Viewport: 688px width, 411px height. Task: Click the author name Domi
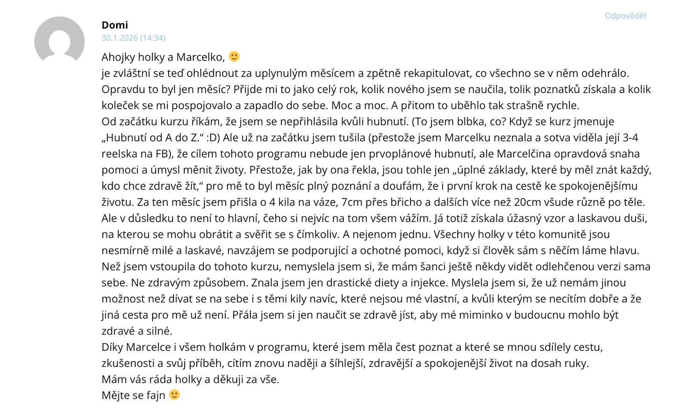click(x=115, y=25)
